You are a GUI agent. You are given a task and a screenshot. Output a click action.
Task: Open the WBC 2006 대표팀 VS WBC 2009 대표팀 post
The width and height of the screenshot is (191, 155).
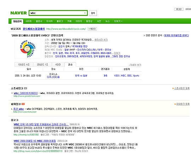click(35, 141)
